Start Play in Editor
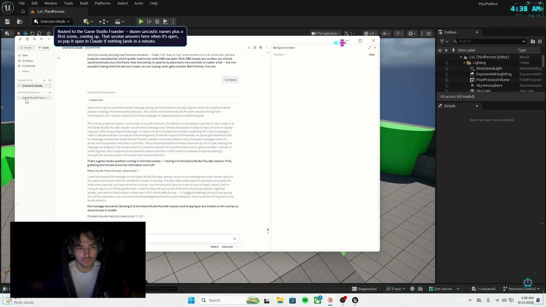 pyautogui.click(x=141, y=21)
